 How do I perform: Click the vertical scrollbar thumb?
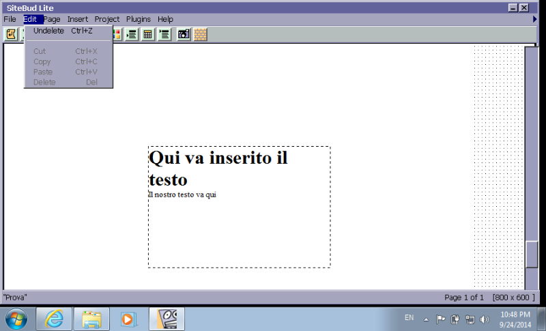(x=532, y=254)
